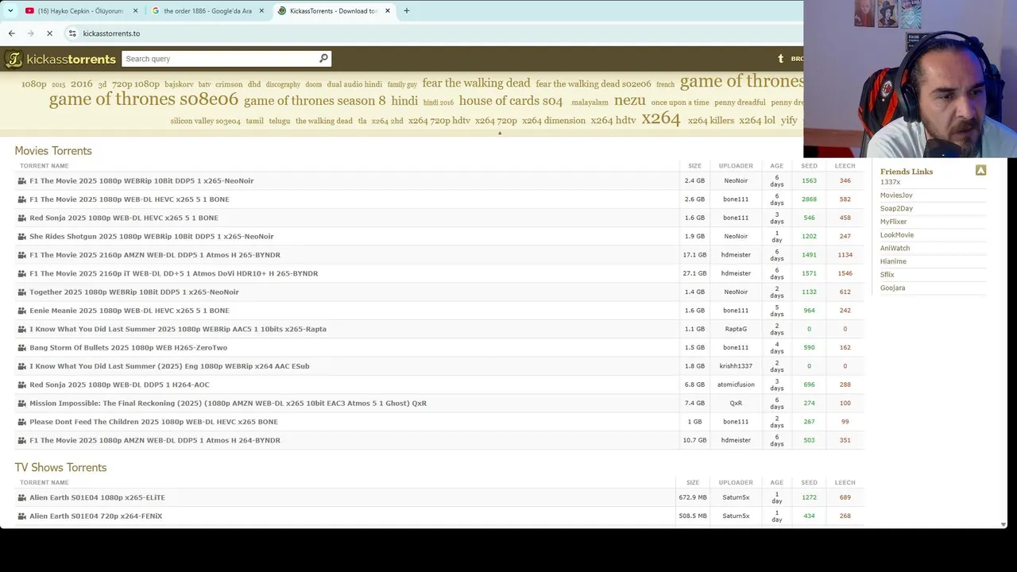Open the Hianime friend link
This screenshot has width=1017, height=572.
pyautogui.click(x=893, y=261)
